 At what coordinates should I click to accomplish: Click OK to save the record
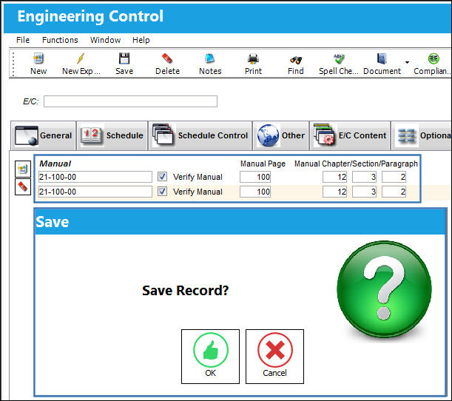coord(210,357)
